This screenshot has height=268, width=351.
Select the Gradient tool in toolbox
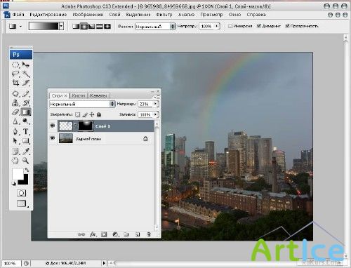click(26, 112)
